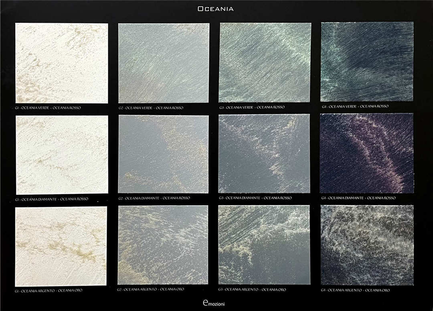This screenshot has width=433, height=311.
Task: Click the label 'G4 - OCEANIA VERDE + OCEANIA ROSSO'
Action: click(355, 106)
